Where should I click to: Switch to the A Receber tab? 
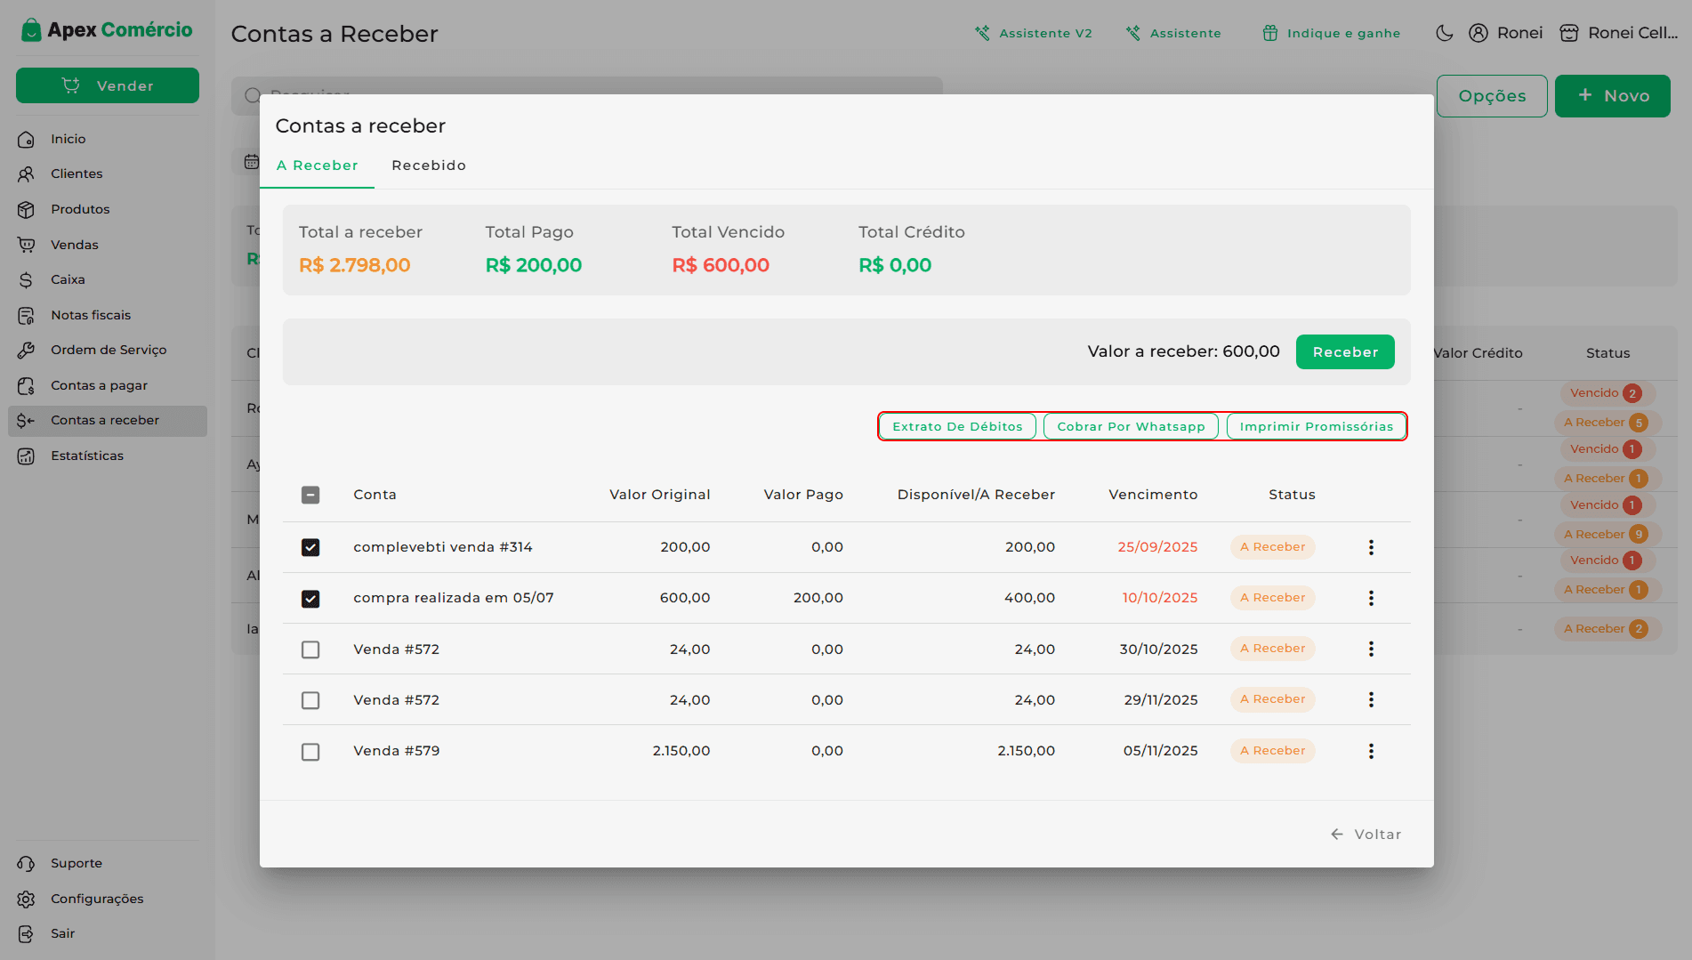[x=317, y=165]
